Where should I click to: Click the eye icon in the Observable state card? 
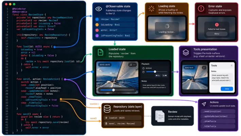[99, 9]
